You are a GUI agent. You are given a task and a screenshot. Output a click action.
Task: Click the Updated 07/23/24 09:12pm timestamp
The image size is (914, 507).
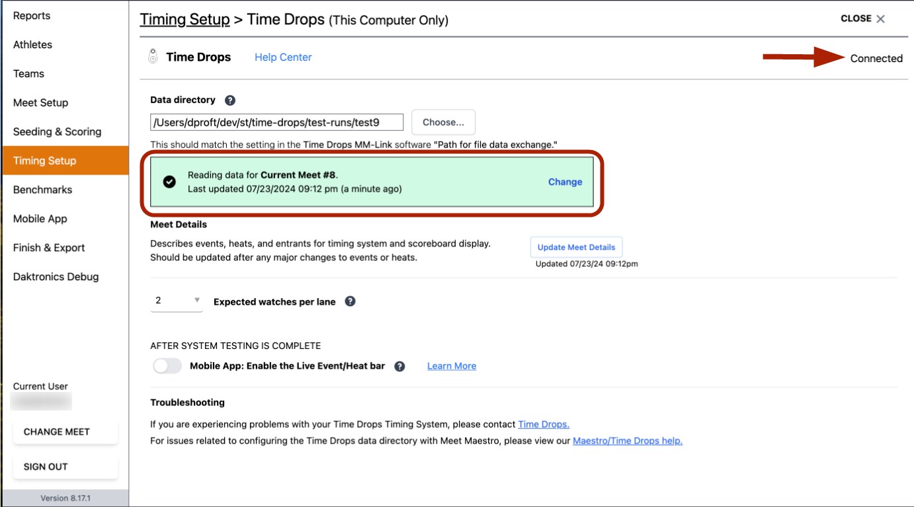click(587, 264)
